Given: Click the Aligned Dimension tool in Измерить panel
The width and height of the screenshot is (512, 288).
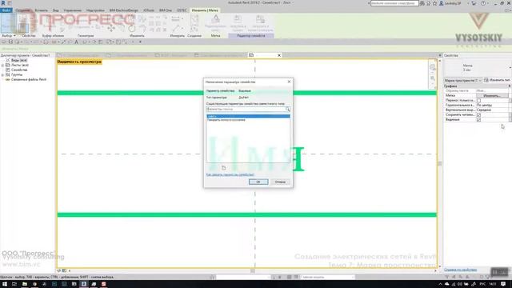Looking at the screenshot, I should pyautogui.click(x=176, y=29).
